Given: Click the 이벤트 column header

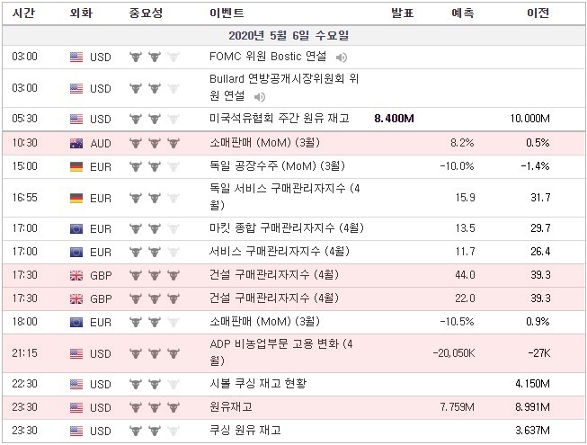Looking at the screenshot, I should pos(227,13).
